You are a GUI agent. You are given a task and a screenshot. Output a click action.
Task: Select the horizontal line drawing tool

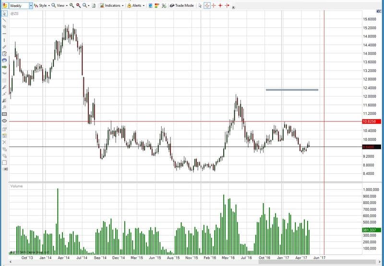(4, 34)
